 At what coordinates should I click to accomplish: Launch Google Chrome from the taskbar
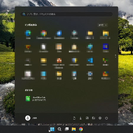(x=81, y=129)
